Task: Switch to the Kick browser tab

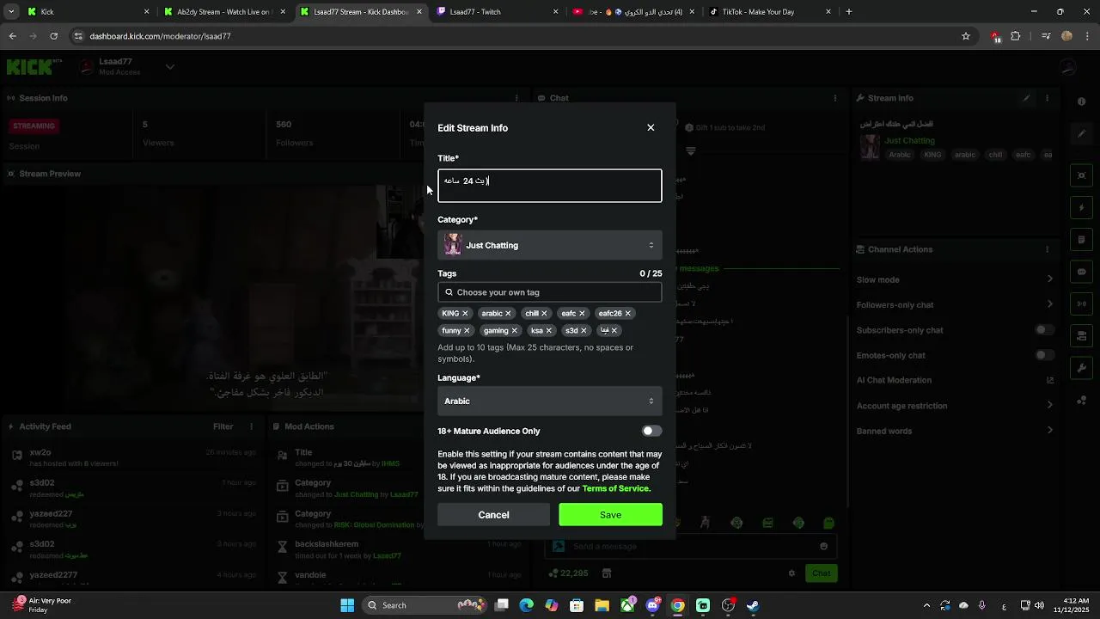Action: tap(86, 12)
